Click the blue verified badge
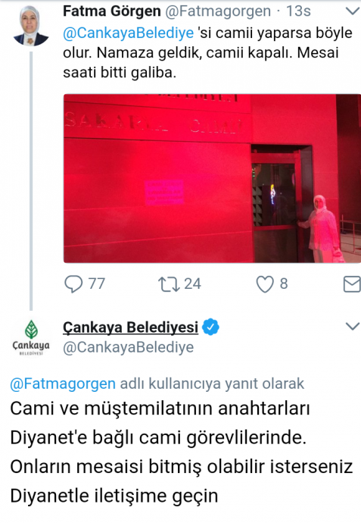The height and width of the screenshot is (523, 361). (x=211, y=327)
